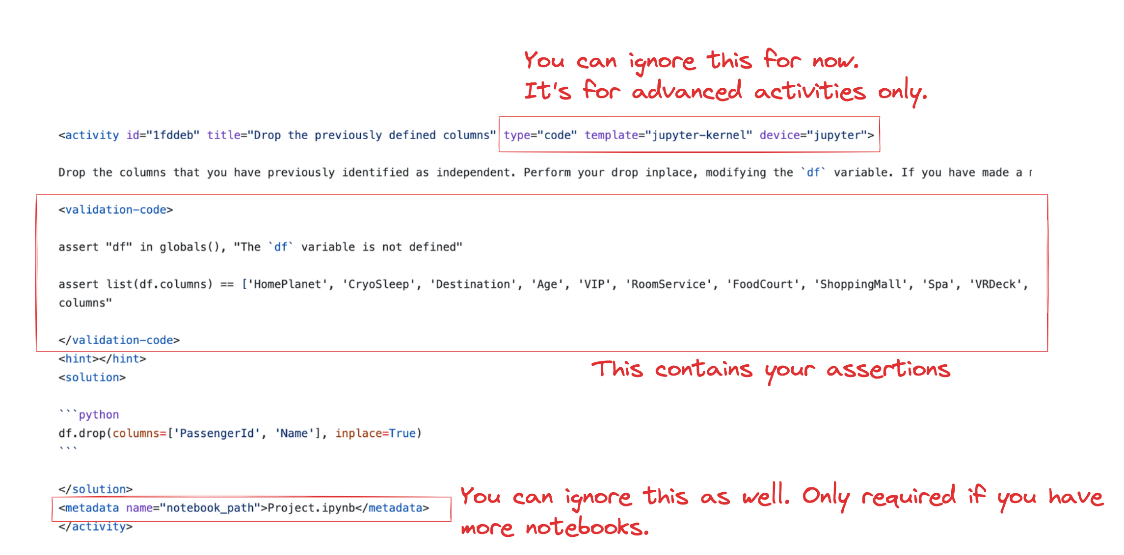Click the device="jupyter" attribute

coord(814,135)
